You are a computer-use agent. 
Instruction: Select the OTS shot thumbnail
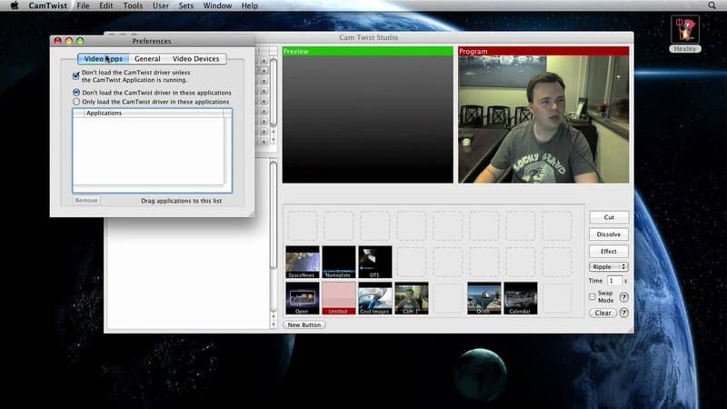click(374, 262)
